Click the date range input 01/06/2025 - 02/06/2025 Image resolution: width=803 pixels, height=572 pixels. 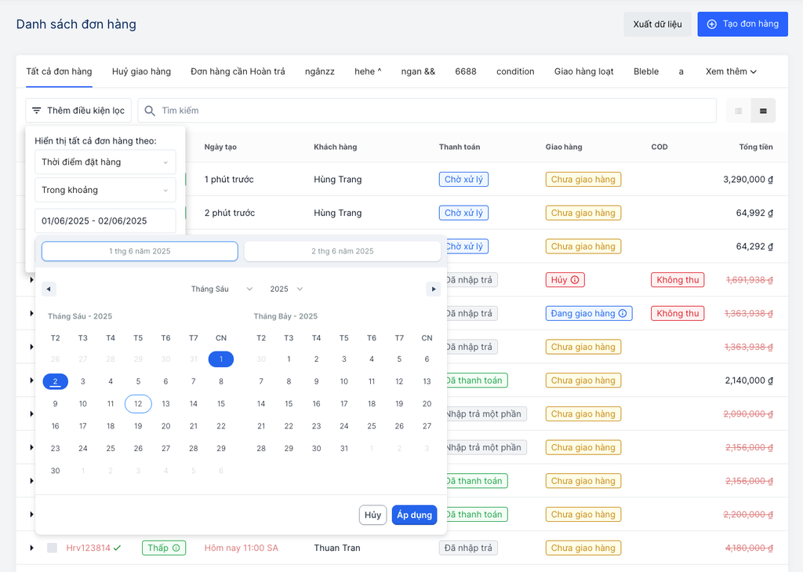click(105, 221)
